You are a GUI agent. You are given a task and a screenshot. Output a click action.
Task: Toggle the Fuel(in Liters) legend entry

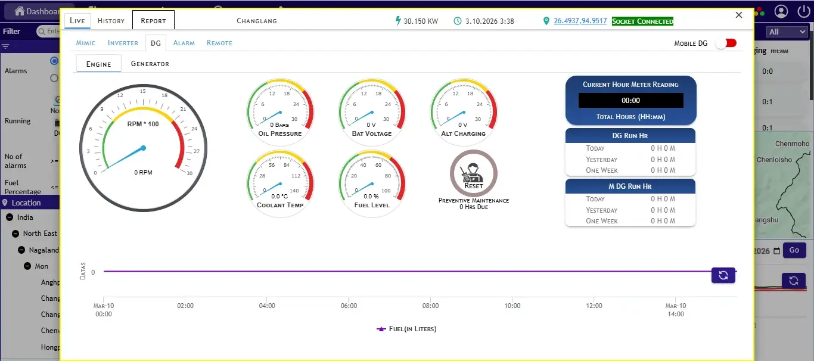[x=406, y=328]
